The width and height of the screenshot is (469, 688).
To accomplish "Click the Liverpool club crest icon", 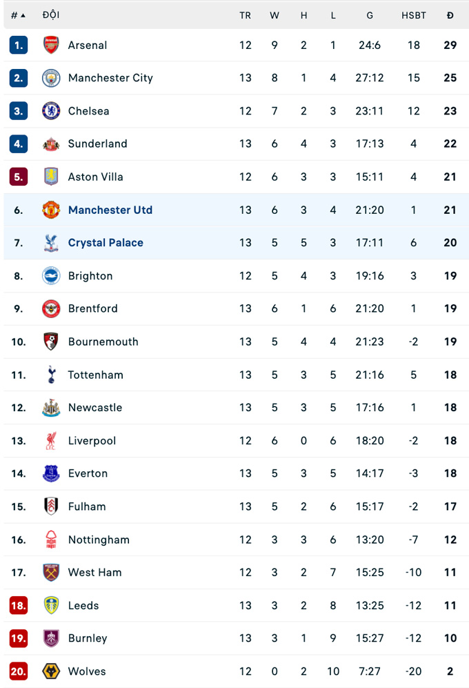I will pyautogui.click(x=51, y=441).
